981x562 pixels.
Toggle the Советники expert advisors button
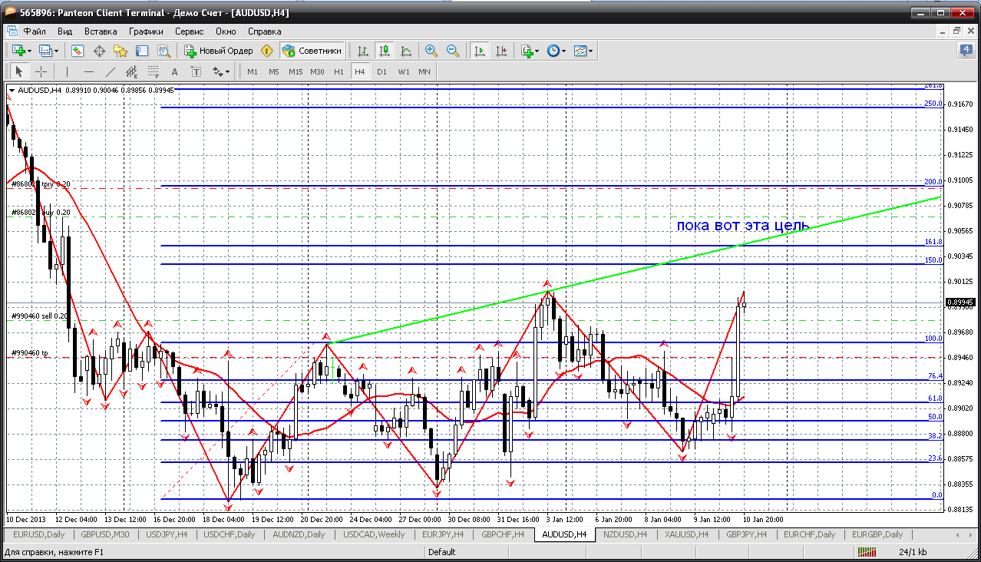[312, 51]
